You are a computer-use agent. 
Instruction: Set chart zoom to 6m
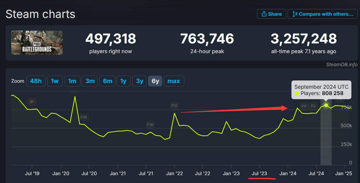[x=107, y=81]
